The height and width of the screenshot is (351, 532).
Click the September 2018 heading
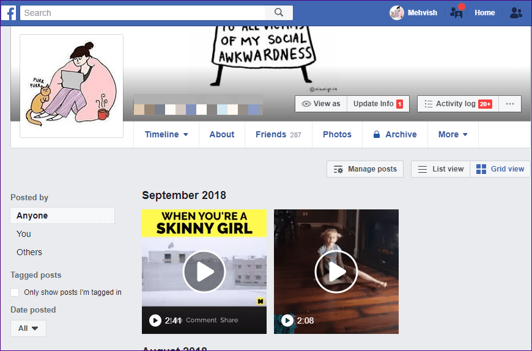point(184,195)
